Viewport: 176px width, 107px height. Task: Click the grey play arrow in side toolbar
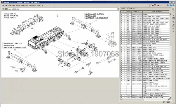tap(174, 9)
